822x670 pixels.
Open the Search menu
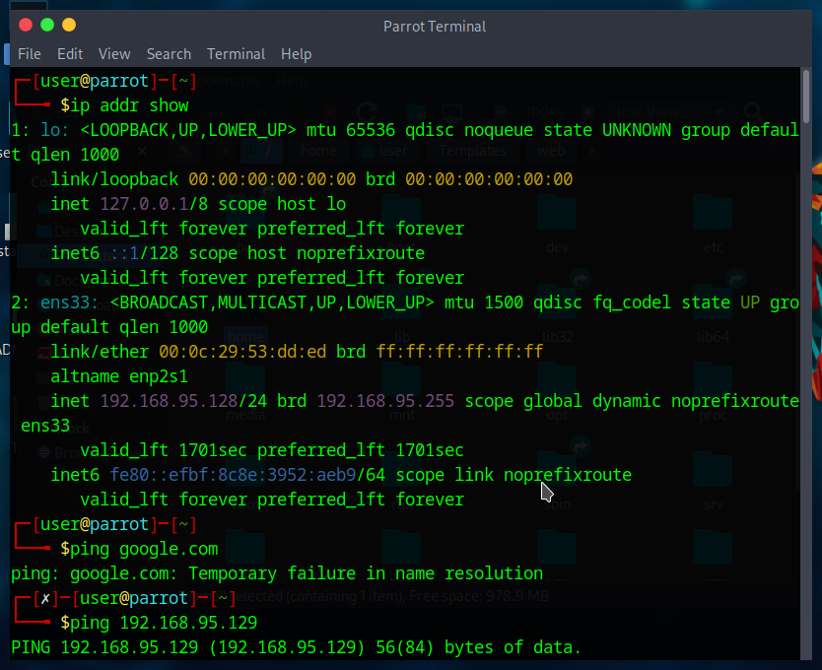169,54
